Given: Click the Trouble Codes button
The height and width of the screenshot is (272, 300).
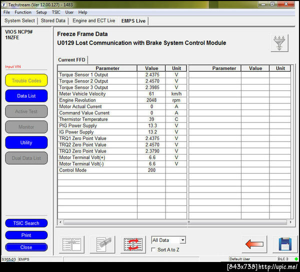Looking at the screenshot, I should pos(26,80).
